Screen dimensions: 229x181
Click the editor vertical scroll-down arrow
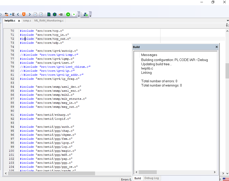point(227,173)
